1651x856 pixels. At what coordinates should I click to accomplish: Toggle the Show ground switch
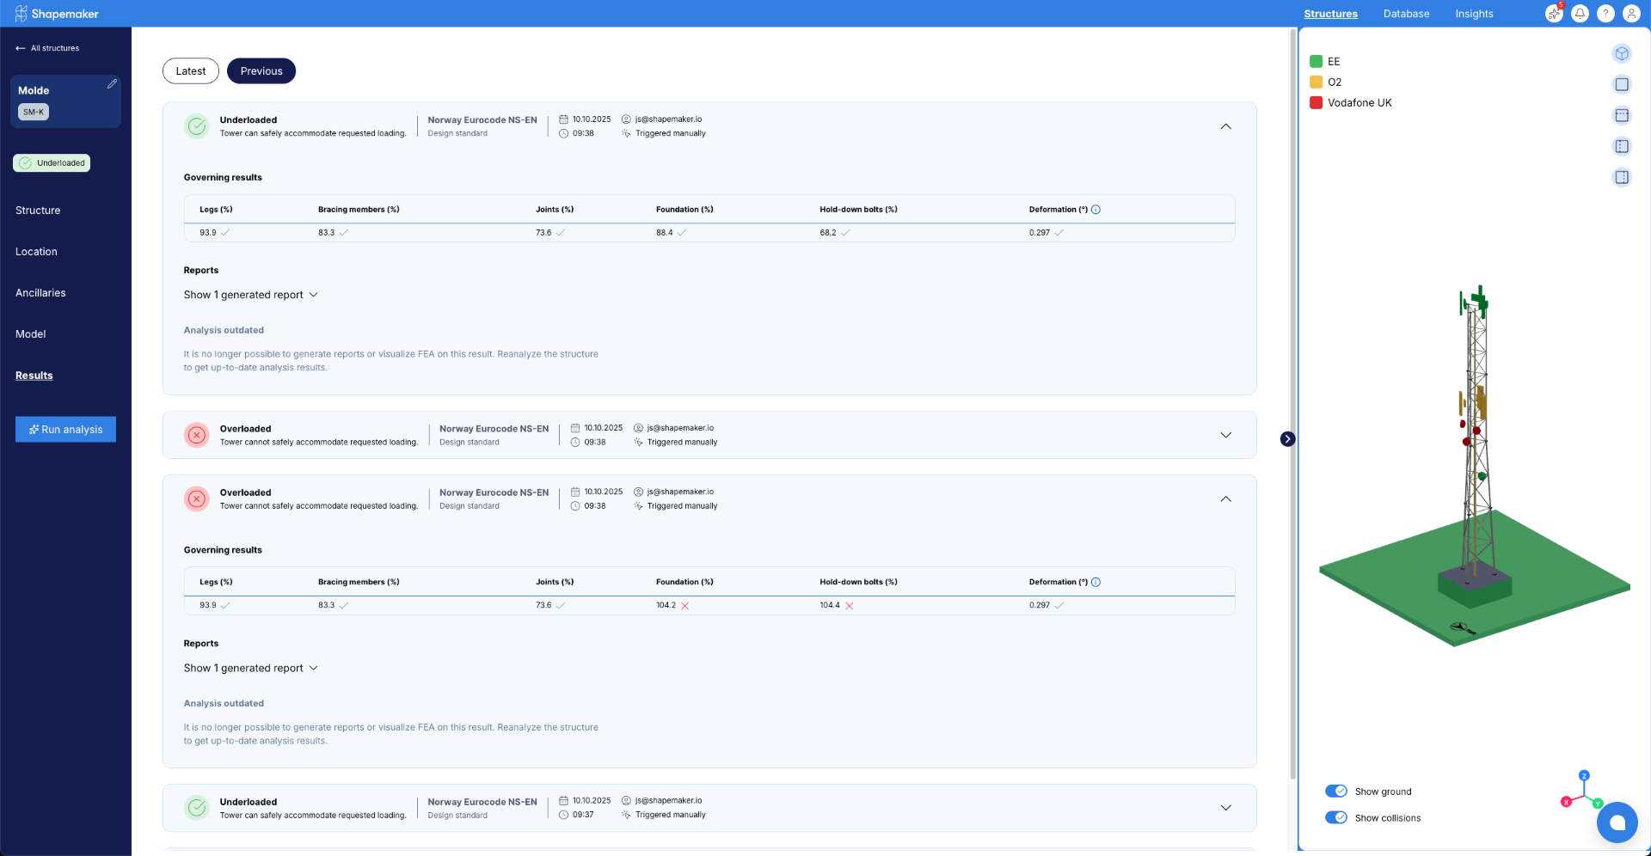click(x=1336, y=792)
